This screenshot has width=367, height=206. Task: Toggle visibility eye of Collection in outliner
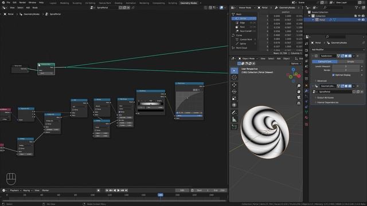click(360, 16)
